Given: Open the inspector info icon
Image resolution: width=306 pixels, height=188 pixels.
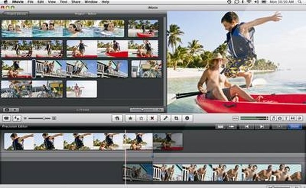Looking at the screenshot, I should (187, 118).
